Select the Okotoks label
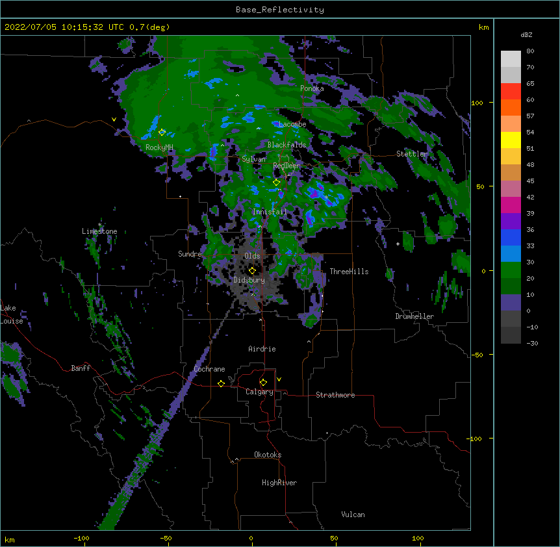 pyautogui.click(x=268, y=455)
